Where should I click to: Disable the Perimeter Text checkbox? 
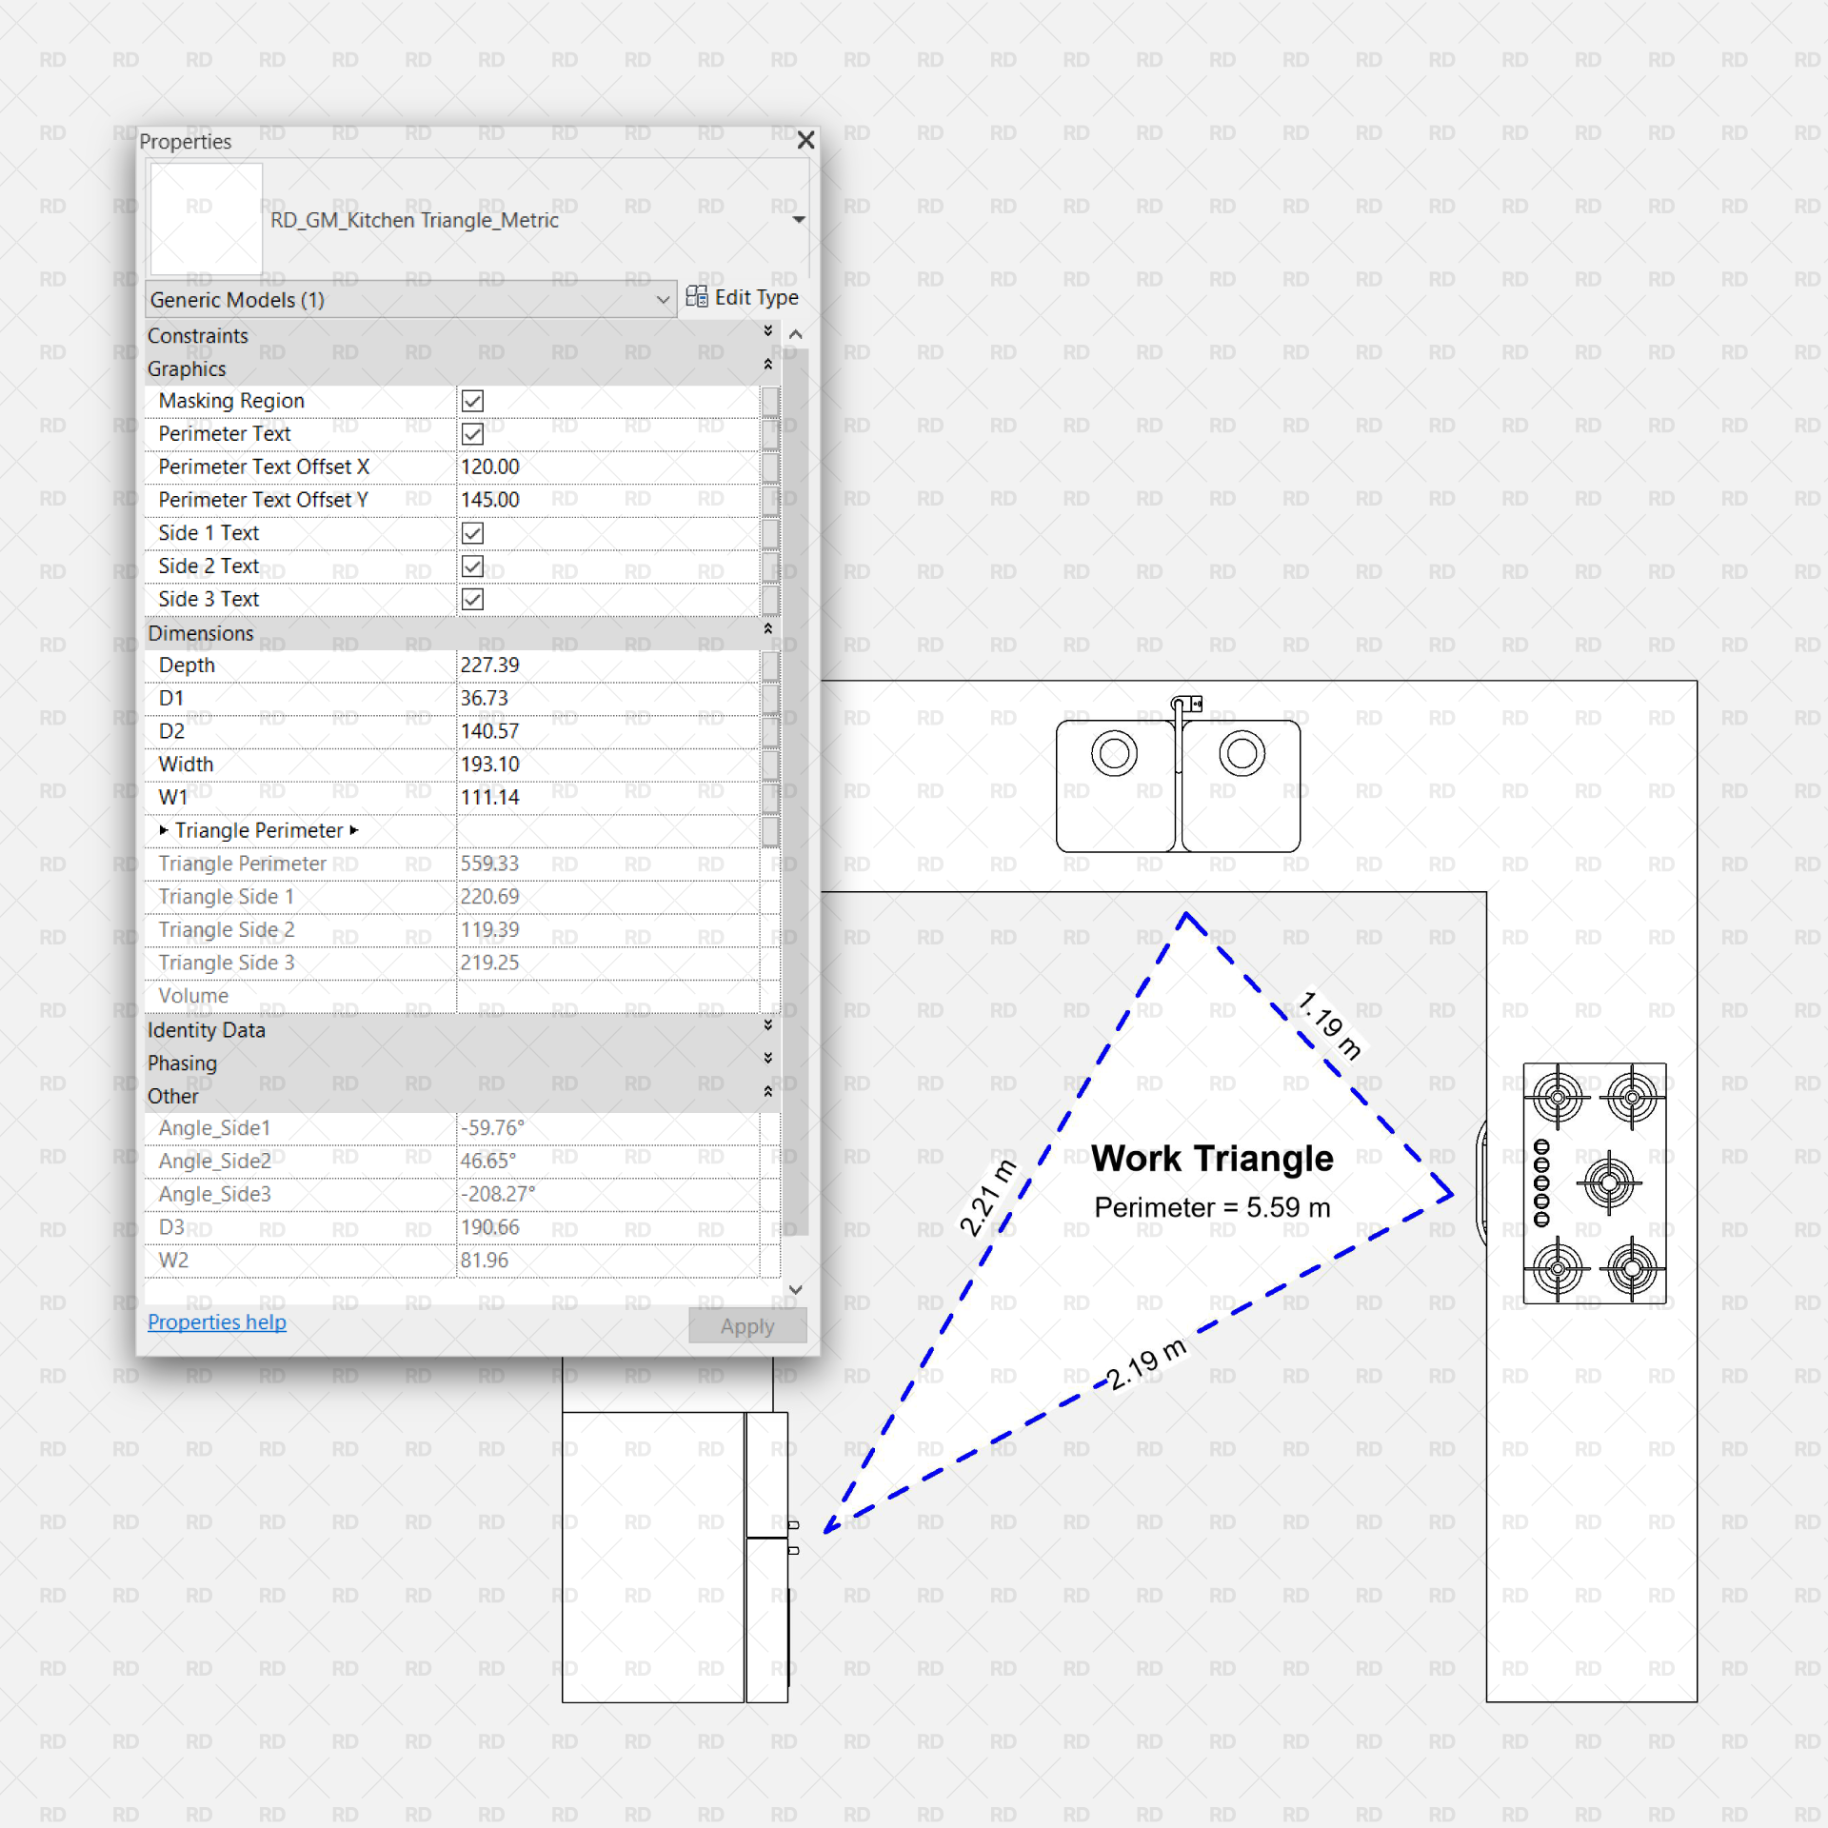473,433
